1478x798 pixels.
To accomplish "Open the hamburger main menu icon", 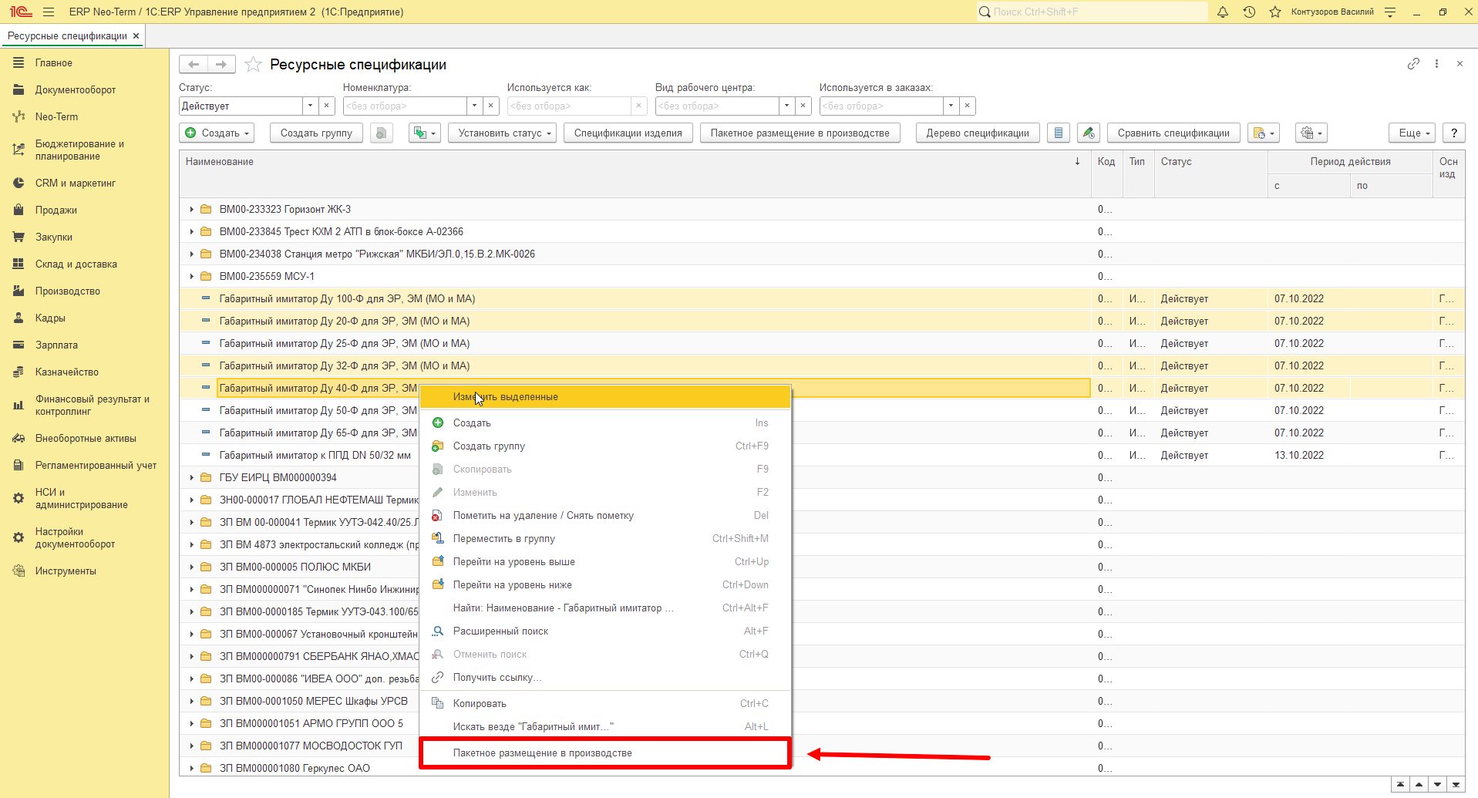I will coord(49,12).
